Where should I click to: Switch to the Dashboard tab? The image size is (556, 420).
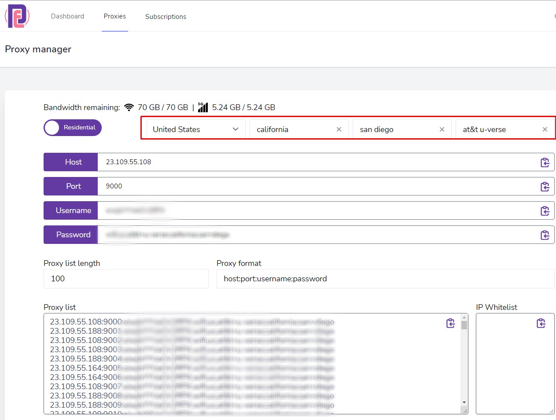click(x=67, y=16)
